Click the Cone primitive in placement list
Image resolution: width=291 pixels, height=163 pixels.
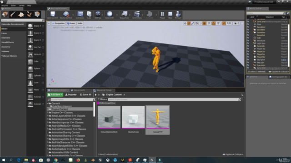click(x=35, y=82)
